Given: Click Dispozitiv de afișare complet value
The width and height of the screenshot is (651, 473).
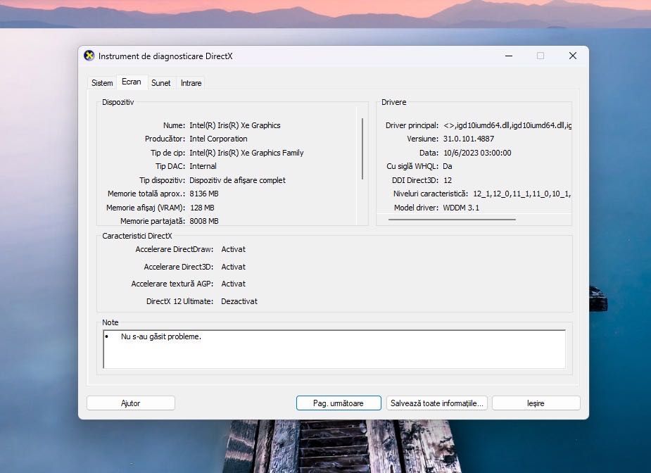Looking at the screenshot, I should pos(237,180).
